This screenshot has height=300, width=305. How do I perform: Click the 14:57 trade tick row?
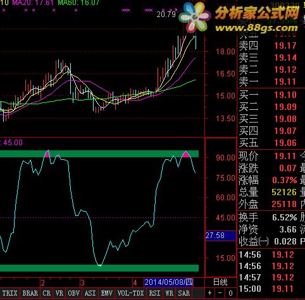click(x=266, y=277)
